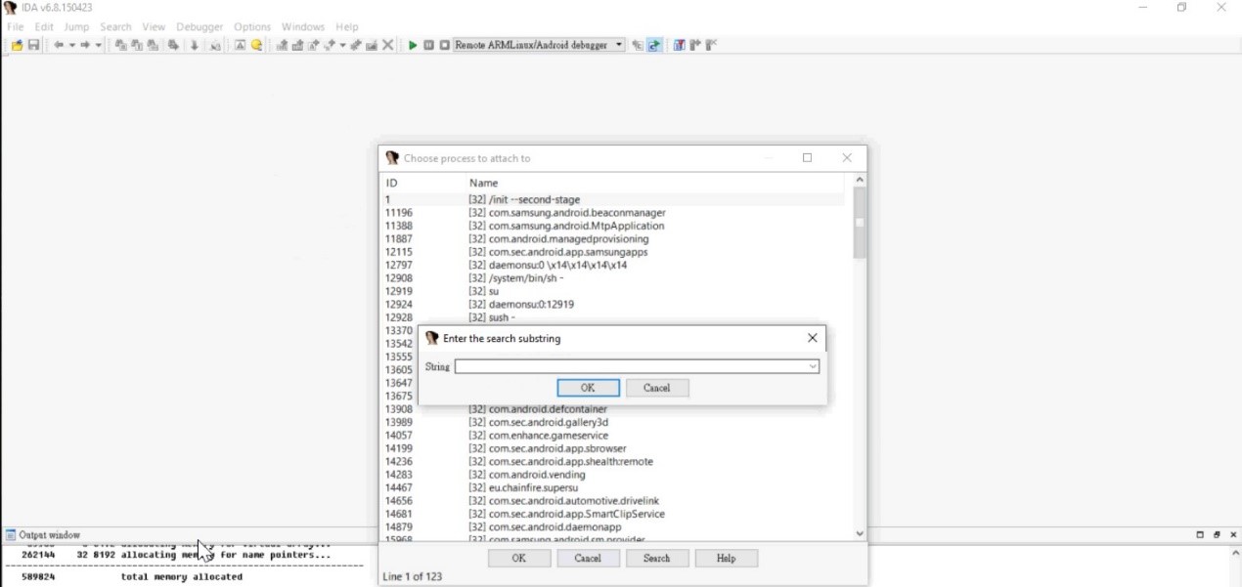Click OK in the search substring dialog
Image resolution: width=1242 pixels, height=587 pixels.
point(588,388)
